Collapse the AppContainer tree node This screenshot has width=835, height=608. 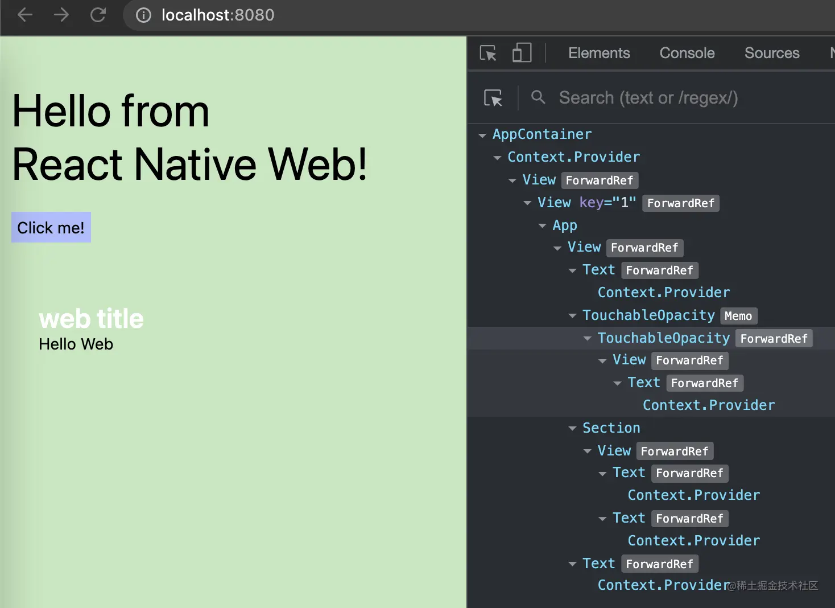point(482,135)
